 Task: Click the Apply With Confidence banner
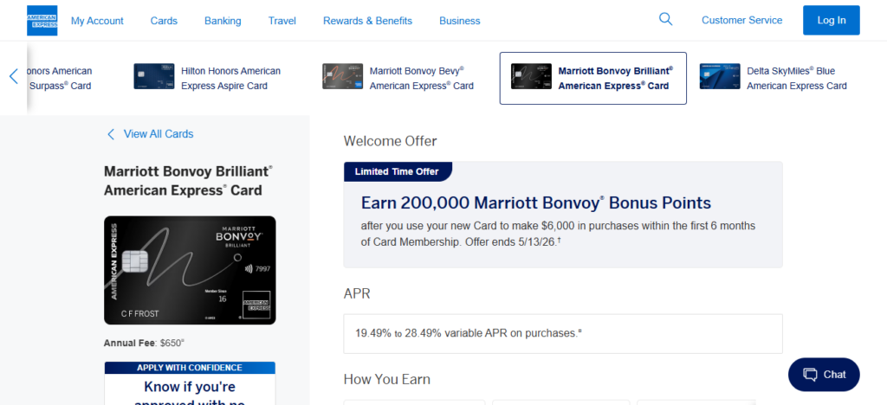point(190,368)
